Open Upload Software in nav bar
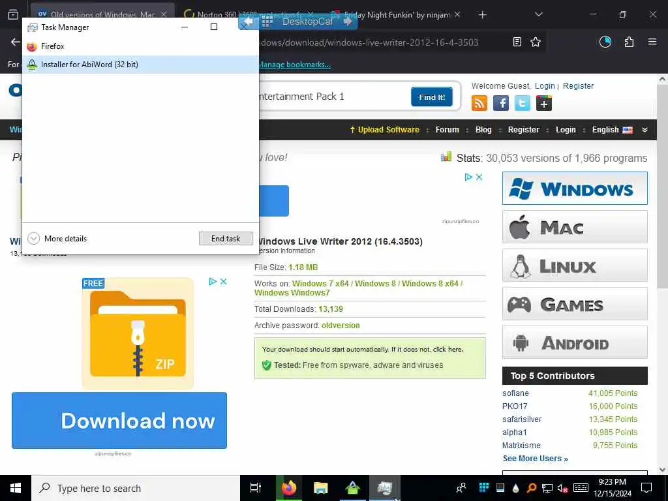668x501 pixels. (x=384, y=130)
